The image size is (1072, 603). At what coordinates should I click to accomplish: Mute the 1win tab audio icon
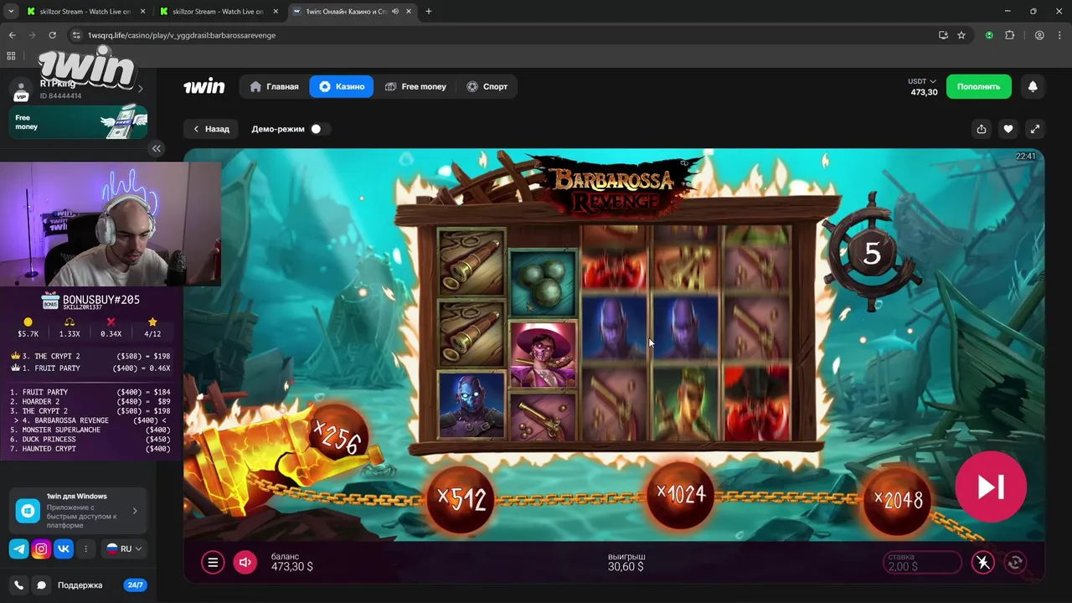[394, 12]
